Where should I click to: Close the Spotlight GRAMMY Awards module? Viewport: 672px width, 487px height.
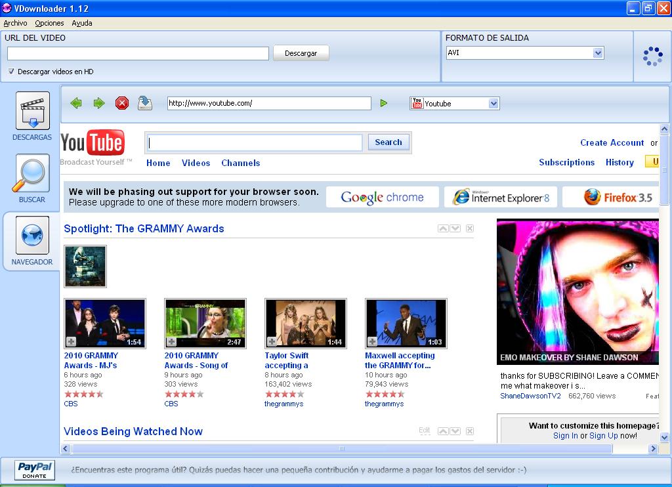point(469,228)
